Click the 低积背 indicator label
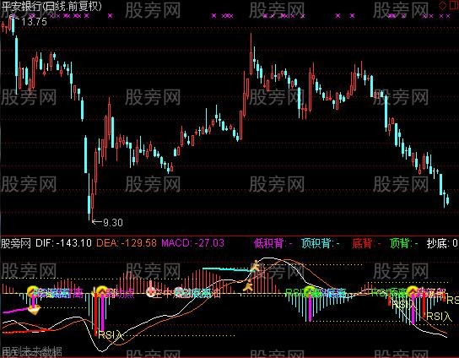 273,243
